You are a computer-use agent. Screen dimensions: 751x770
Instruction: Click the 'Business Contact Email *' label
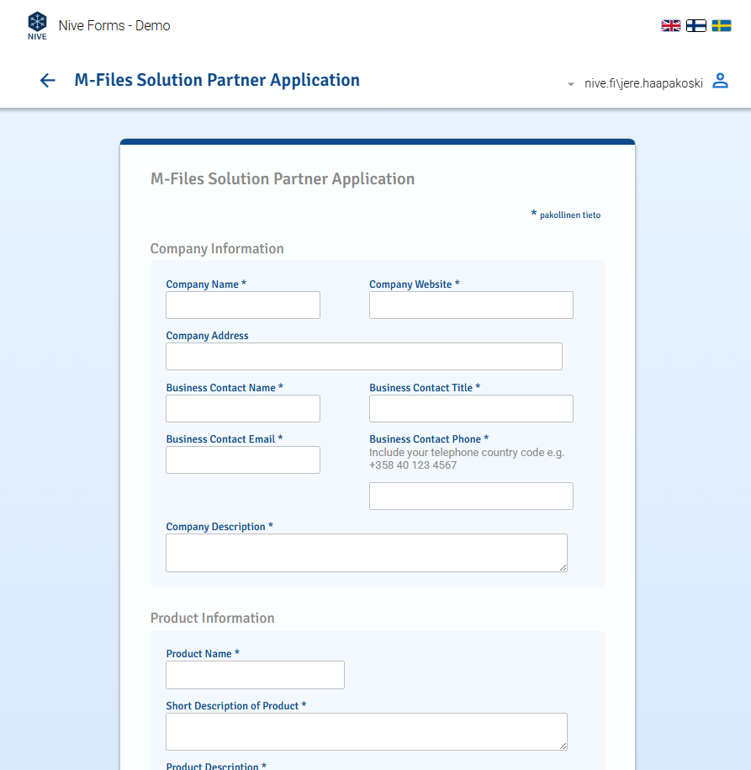click(225, 439)
